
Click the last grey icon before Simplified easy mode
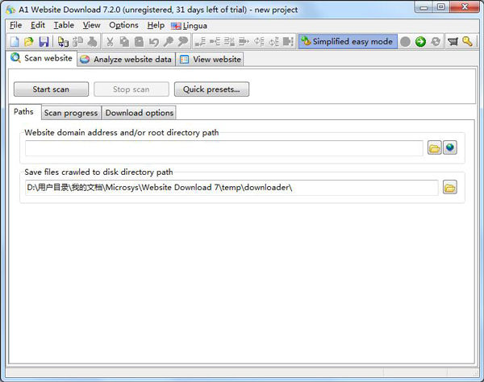click(x=288, y=42)
